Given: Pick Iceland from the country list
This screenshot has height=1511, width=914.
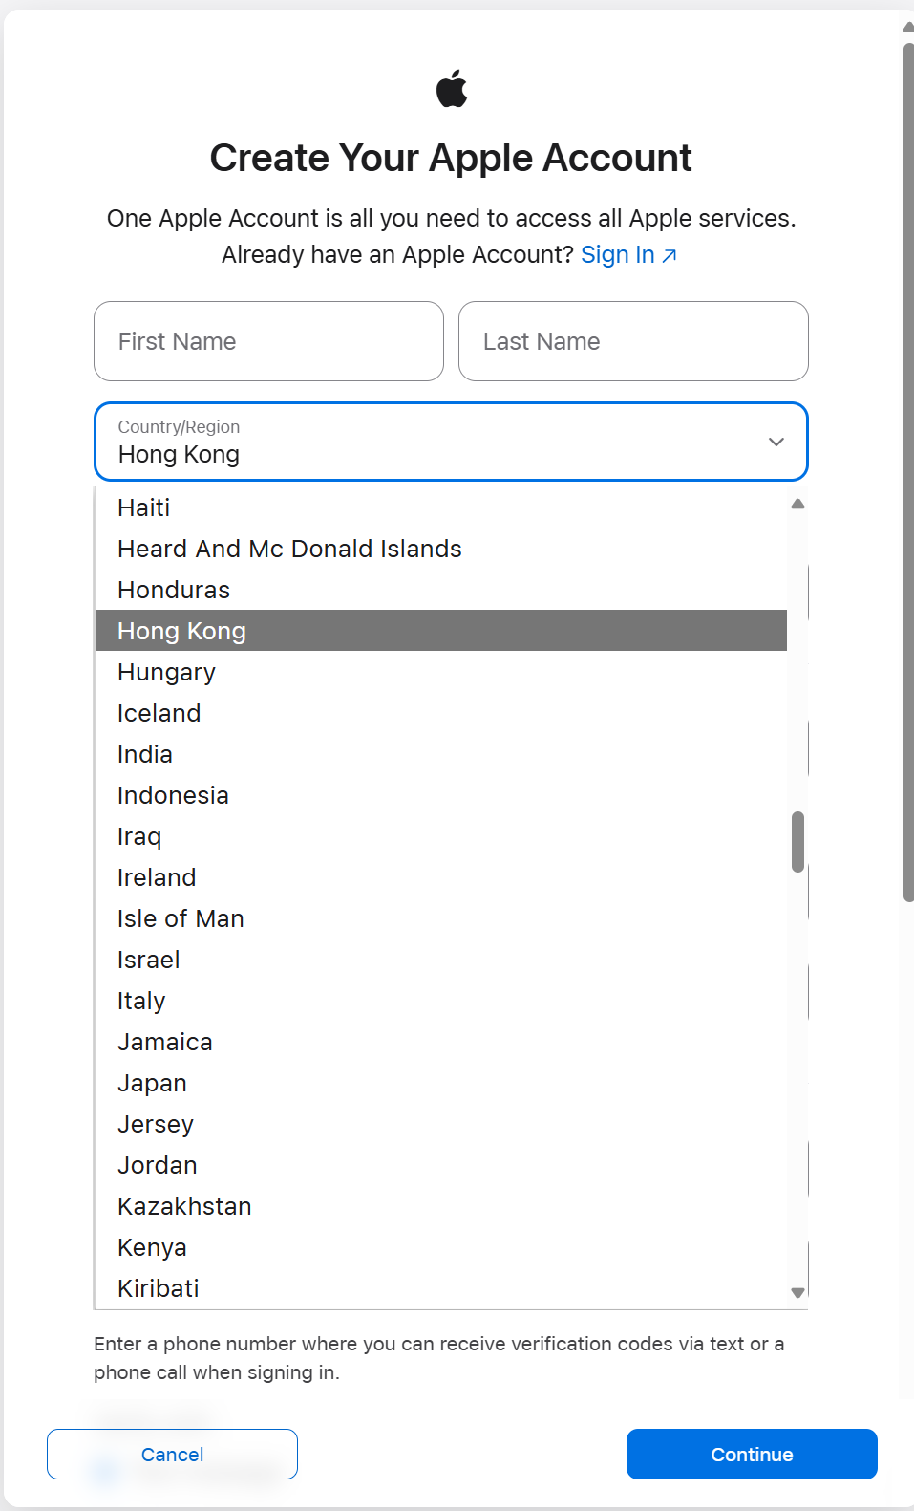Looking at the screenshot, I should 159,713.
